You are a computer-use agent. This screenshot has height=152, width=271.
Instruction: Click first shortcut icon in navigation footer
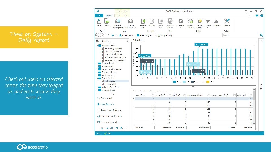[x=102, y=128]
